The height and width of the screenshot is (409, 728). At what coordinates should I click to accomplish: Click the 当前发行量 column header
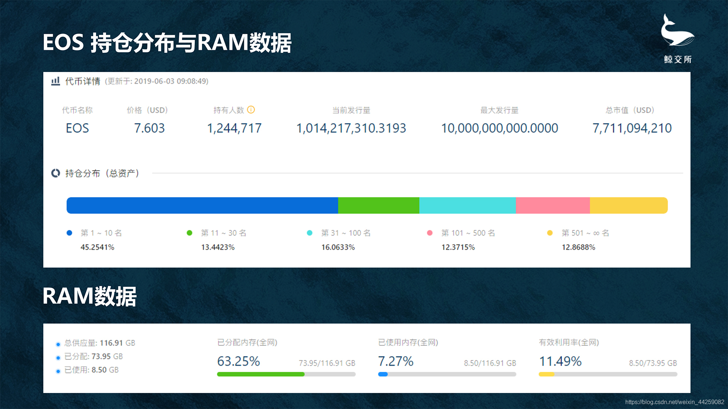coord(351,110)
